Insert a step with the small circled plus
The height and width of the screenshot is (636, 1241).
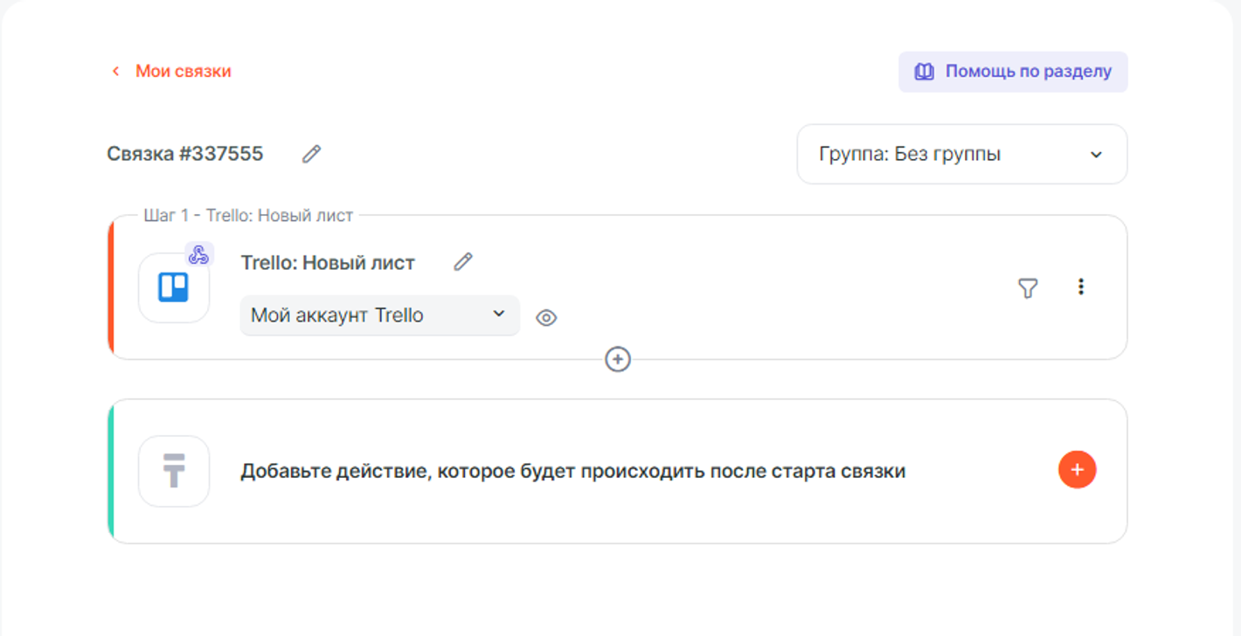[618, 359]
